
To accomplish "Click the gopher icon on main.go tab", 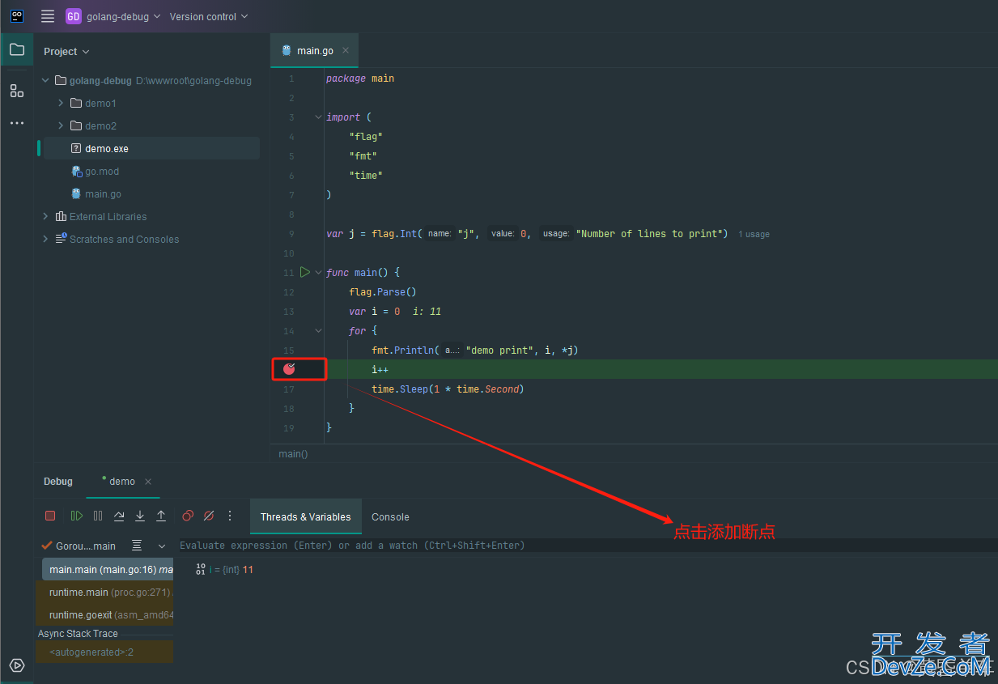I will (287, 50).
